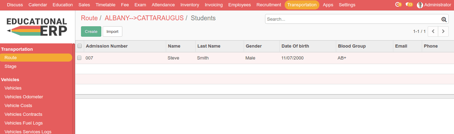Open the ALBANY-->CATTARAUGUS breadcrumb link
454x134 pixels.
coord(144,18)
